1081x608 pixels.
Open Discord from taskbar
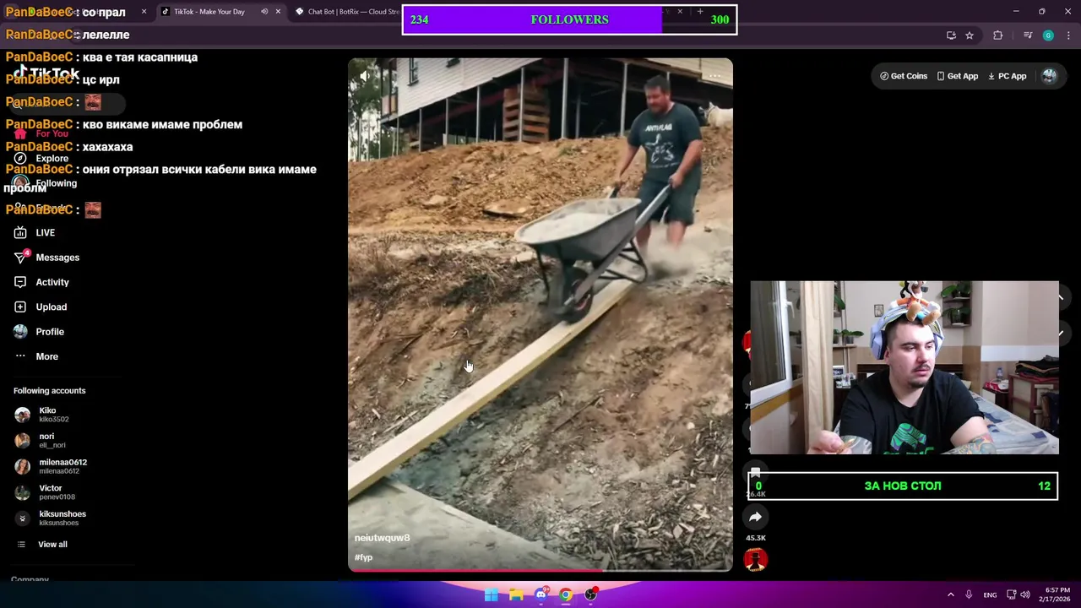pyautogui.click(x=540, y=594)
